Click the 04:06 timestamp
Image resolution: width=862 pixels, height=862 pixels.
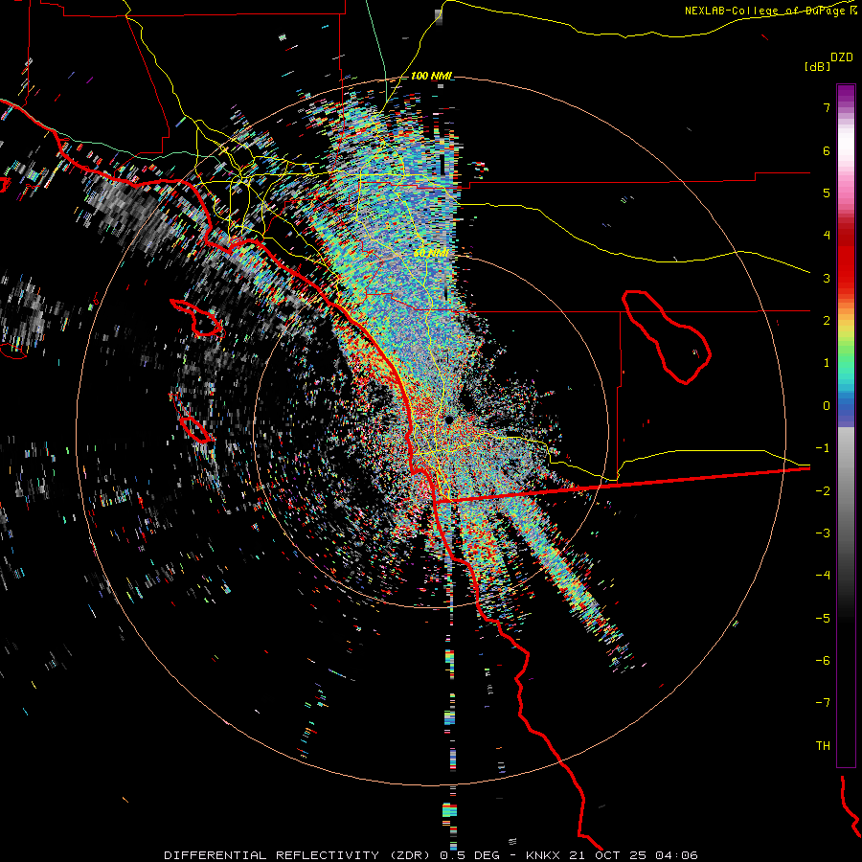677,855
